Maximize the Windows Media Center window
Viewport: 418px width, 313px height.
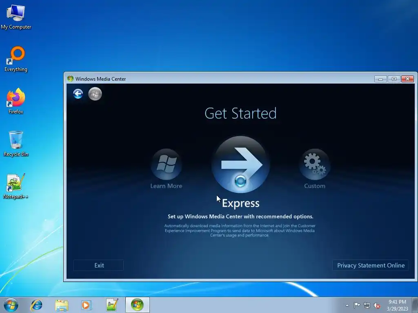(394, 79)
